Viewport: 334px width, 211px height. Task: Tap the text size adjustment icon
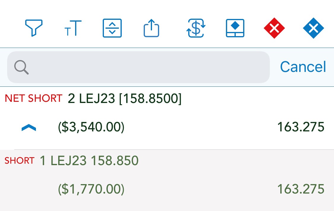(73, 28)
